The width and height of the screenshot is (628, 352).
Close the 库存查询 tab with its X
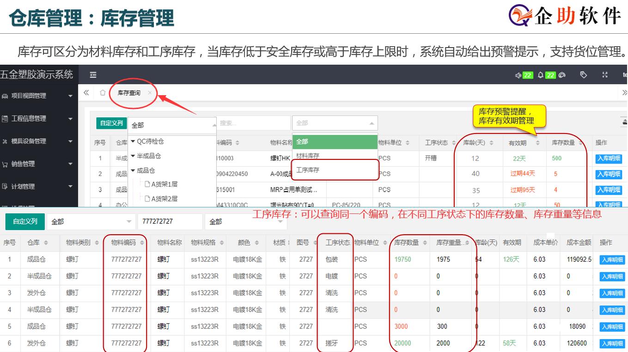pyautogui.click(x=149, y=93)
